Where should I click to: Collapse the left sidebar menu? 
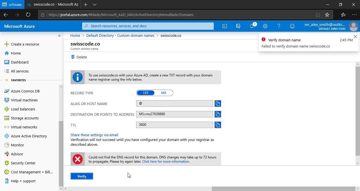(59, 36)
